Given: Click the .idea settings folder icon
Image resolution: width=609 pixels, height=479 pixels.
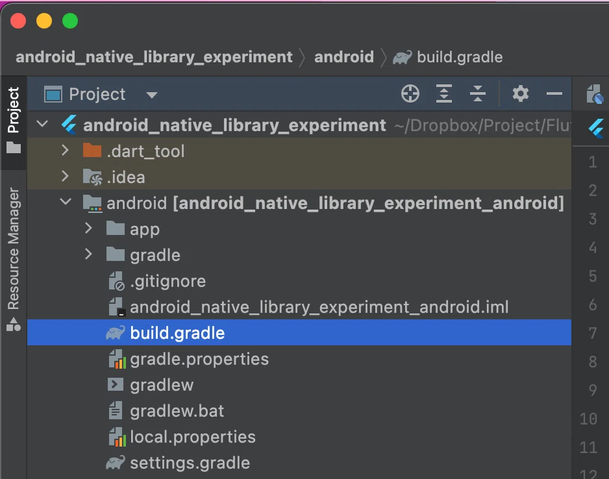Looking at the screenshot, I should pyautogui.click(x=92, y=177).
